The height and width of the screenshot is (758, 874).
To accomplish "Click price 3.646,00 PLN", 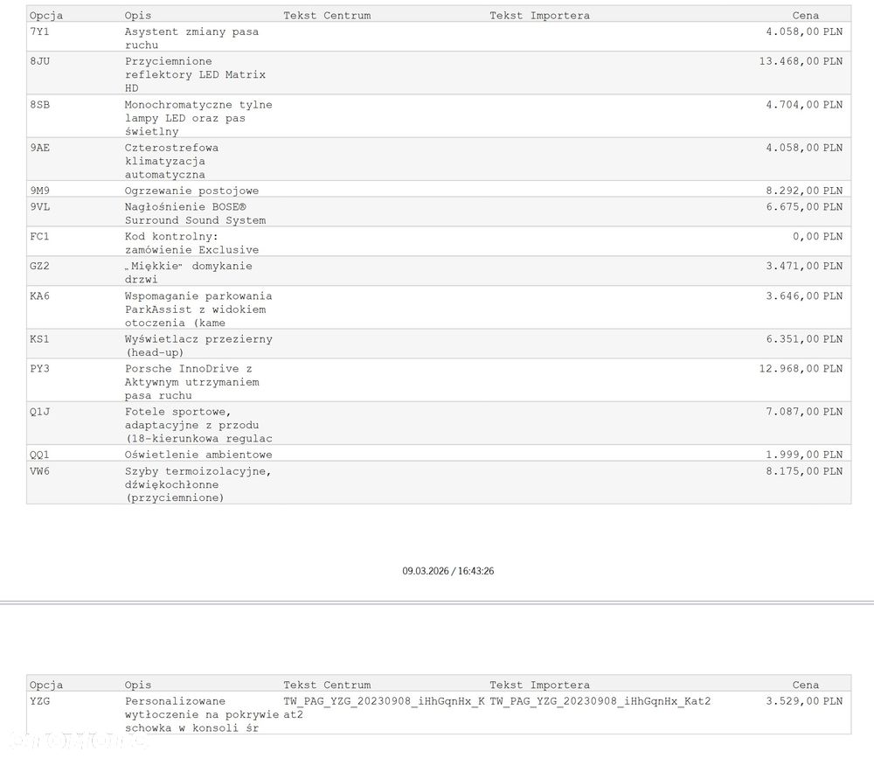I will click(804, 296).
